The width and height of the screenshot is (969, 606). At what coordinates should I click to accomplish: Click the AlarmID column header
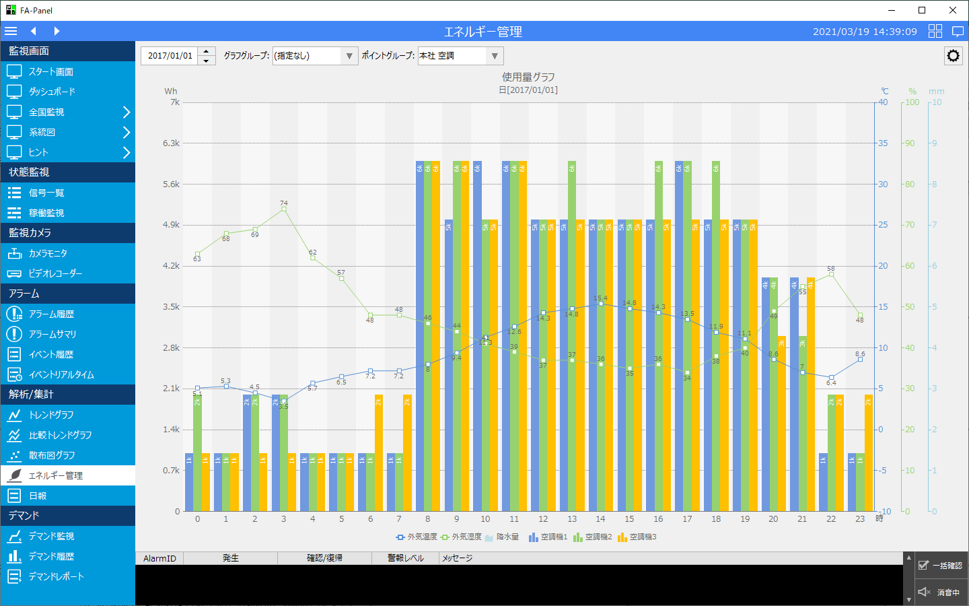click(x=159, y=558)
